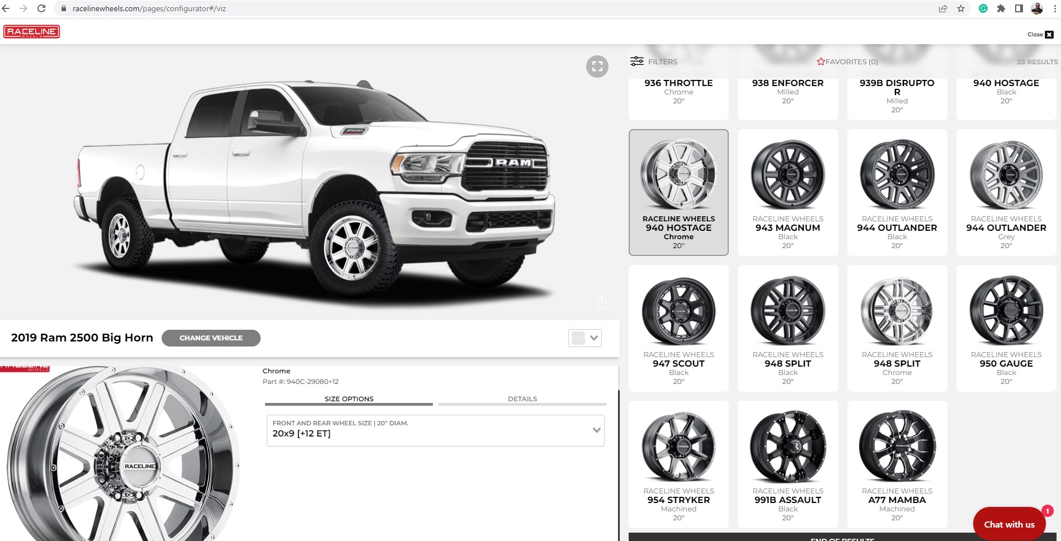Open the front and rear wheel size dropdown
The height and width of the screenshot is (541, 1061).
[x=436, y=430]
